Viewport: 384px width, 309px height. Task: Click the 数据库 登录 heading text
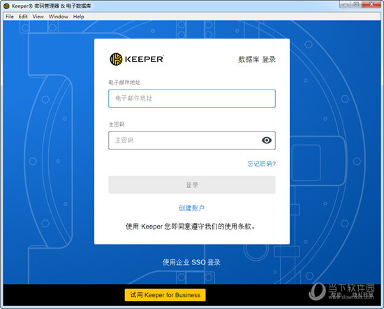(257, 59)
